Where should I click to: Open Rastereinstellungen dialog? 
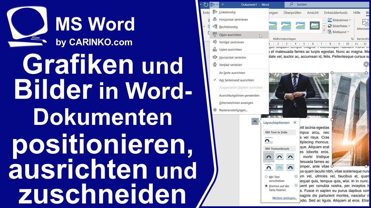point(239,110)
